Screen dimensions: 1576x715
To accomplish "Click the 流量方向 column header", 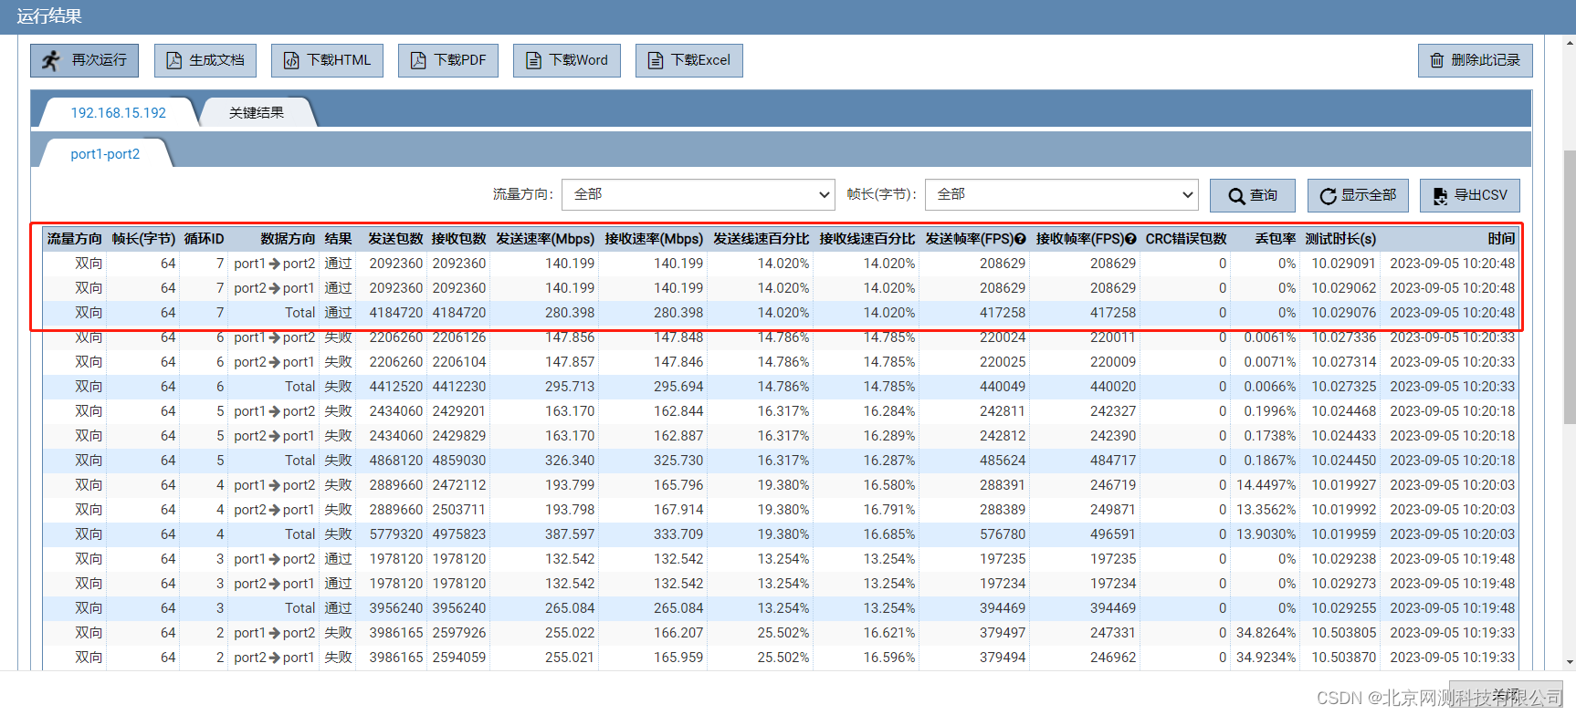I will (x=75, y=239).
